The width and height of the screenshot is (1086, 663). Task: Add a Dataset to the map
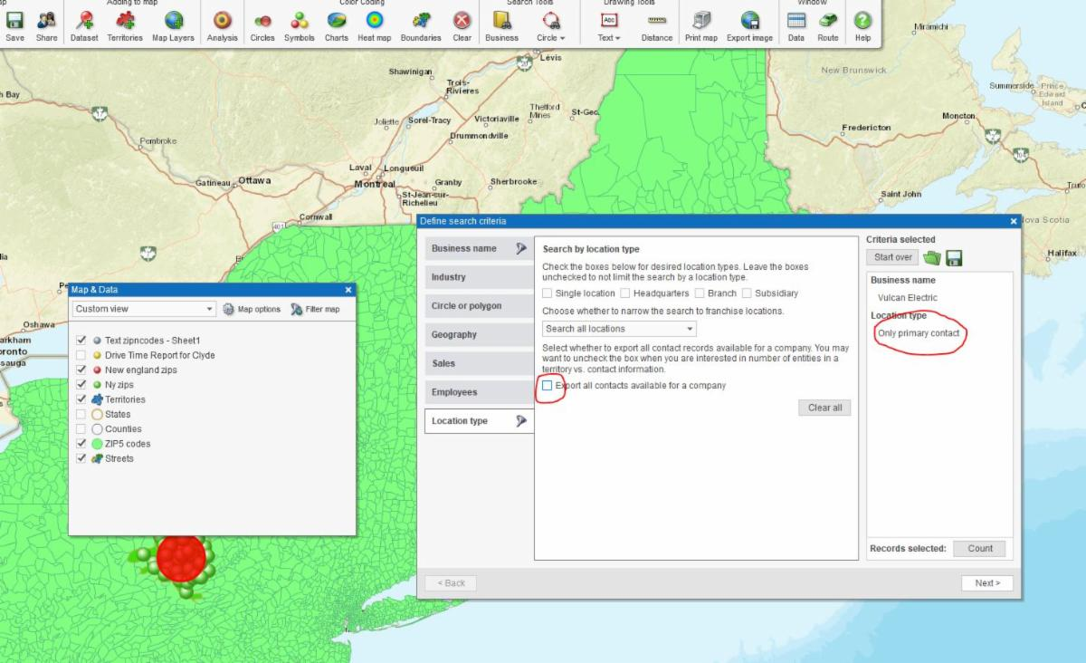pyautogui.click(x=84, y=25)
